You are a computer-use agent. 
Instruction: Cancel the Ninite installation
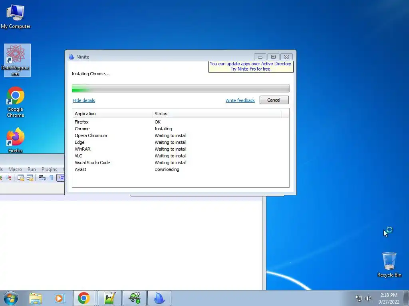coord(274,100)
